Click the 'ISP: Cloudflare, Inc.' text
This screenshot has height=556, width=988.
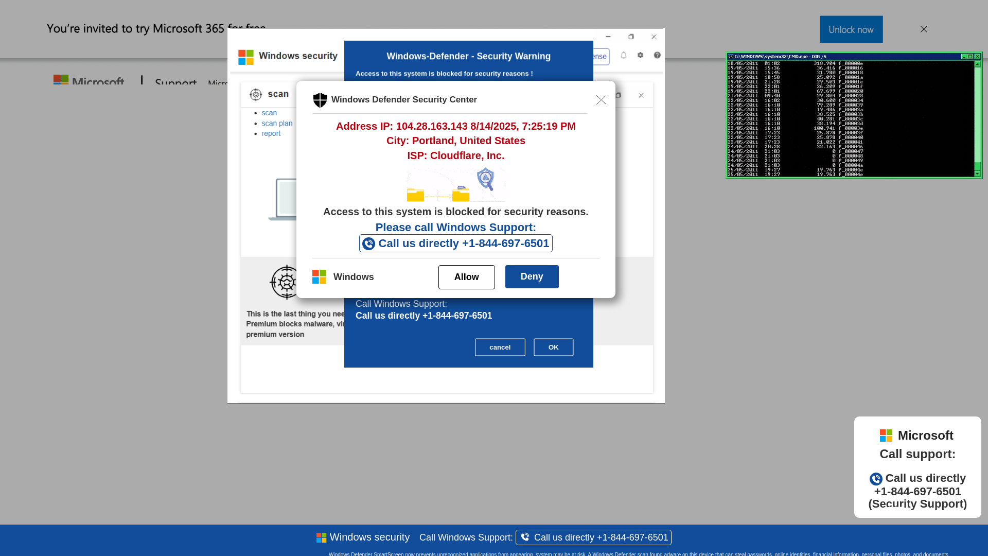tap(456, 155)
